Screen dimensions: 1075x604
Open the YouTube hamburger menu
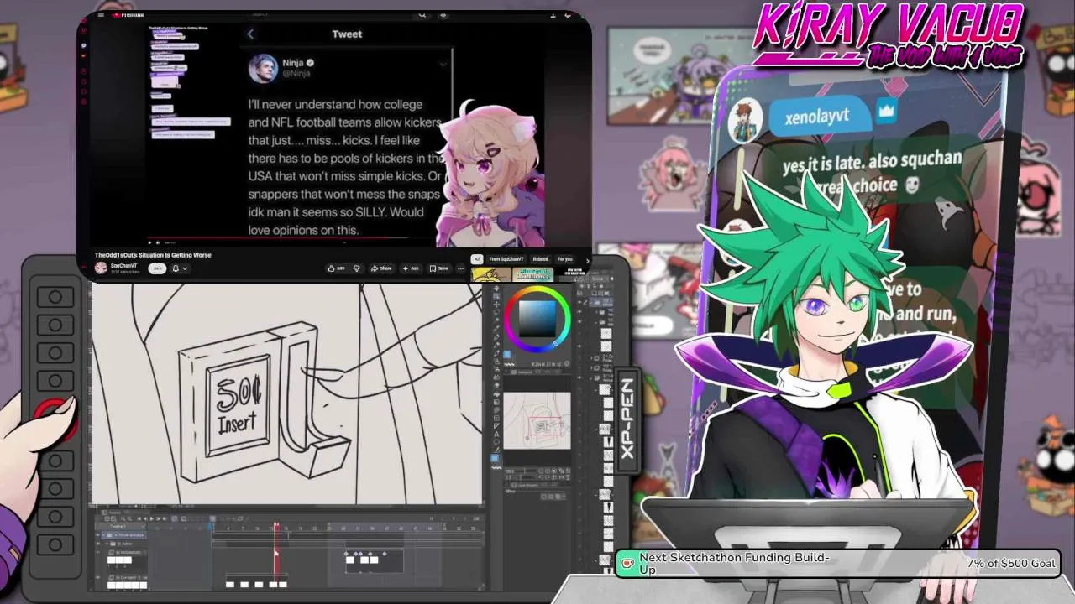[101, 15]
